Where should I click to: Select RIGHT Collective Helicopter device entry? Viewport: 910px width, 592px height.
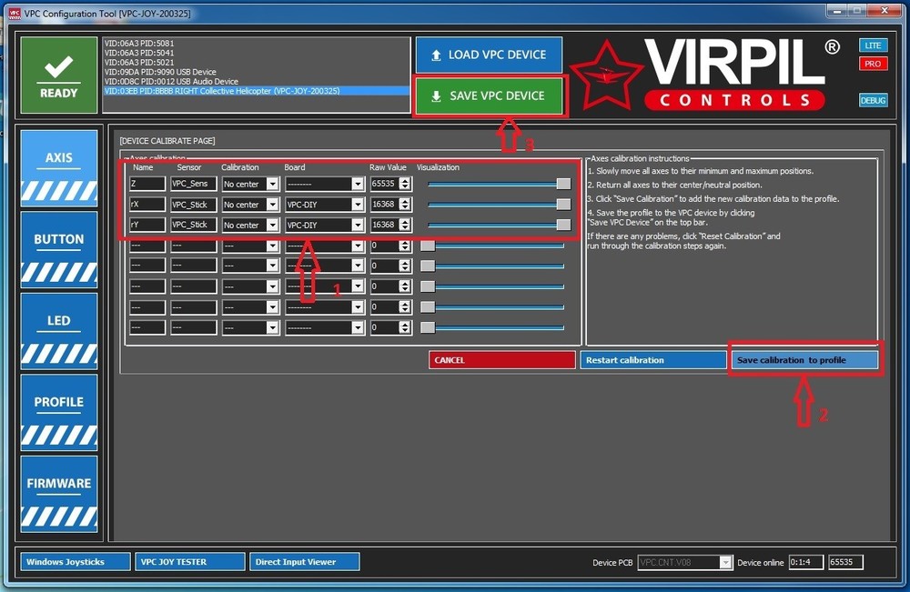(x=256, y=91)
